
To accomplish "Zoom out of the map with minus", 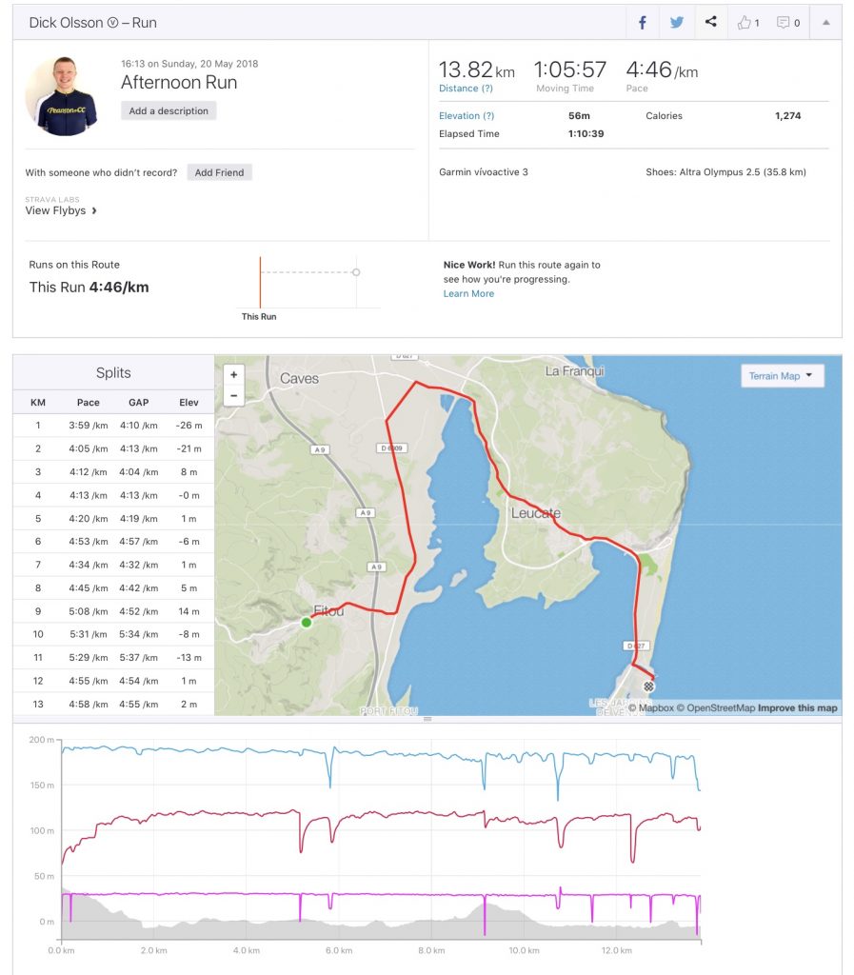I will (x=233, y=395).
